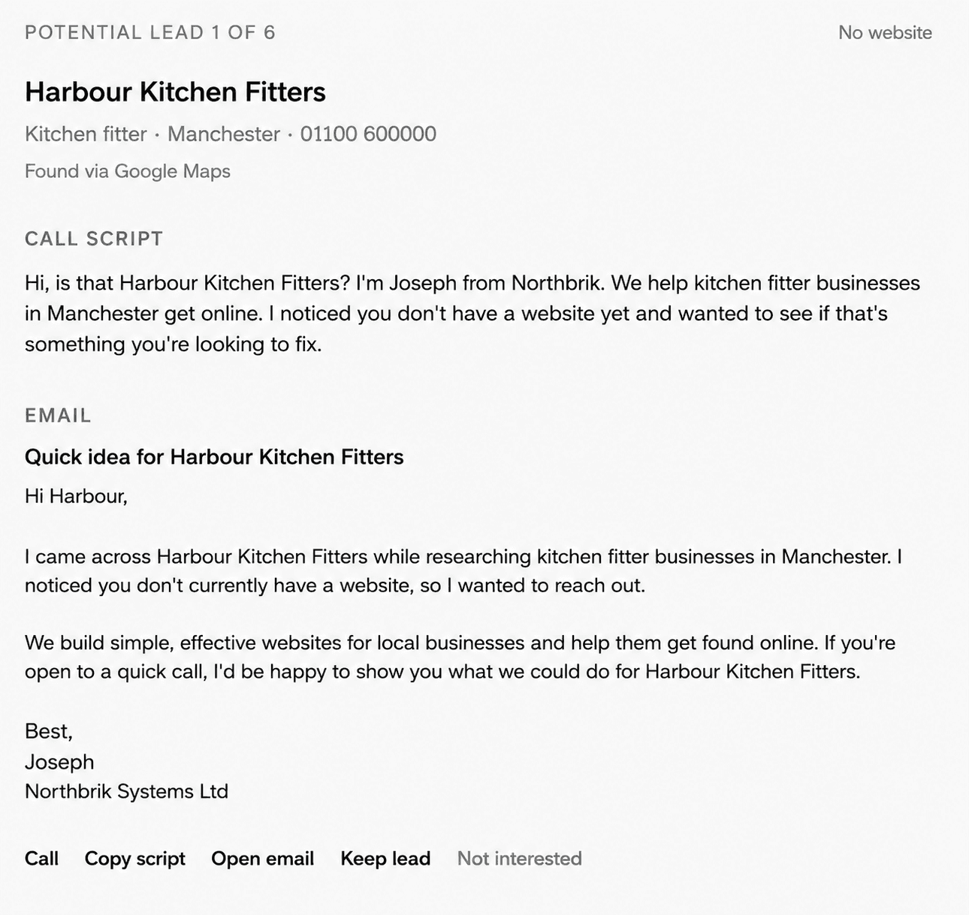Click the phone number 01100 600000
This screenshot has width=969, height=915.
pyautogui.click(x=368, y=134)
